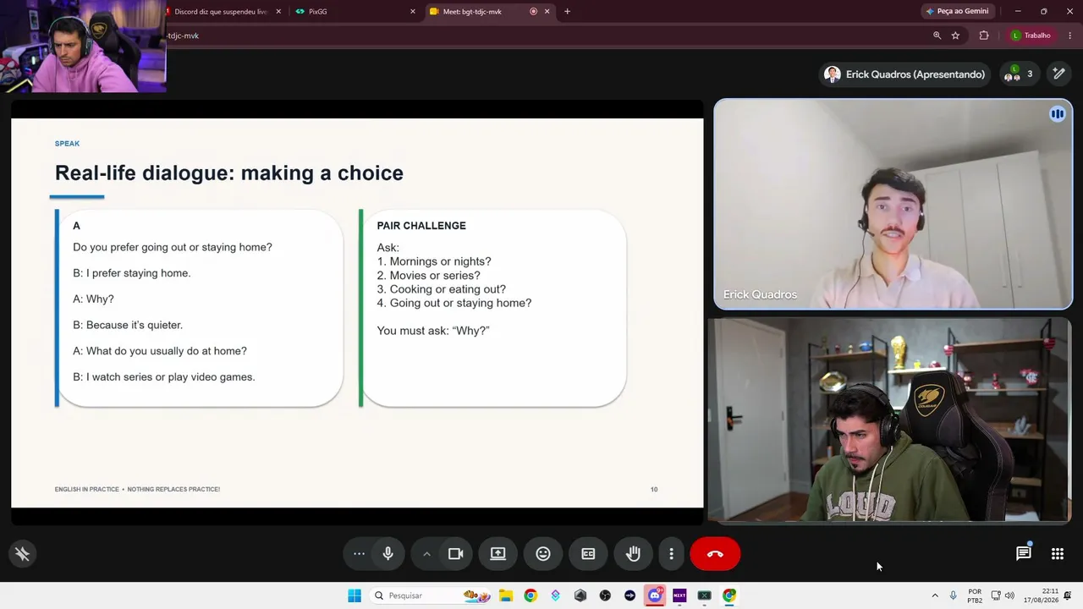Bookmark this page with the star icon
The height and width of the screenshot is (609, 1083).
[x=955, y=36]
